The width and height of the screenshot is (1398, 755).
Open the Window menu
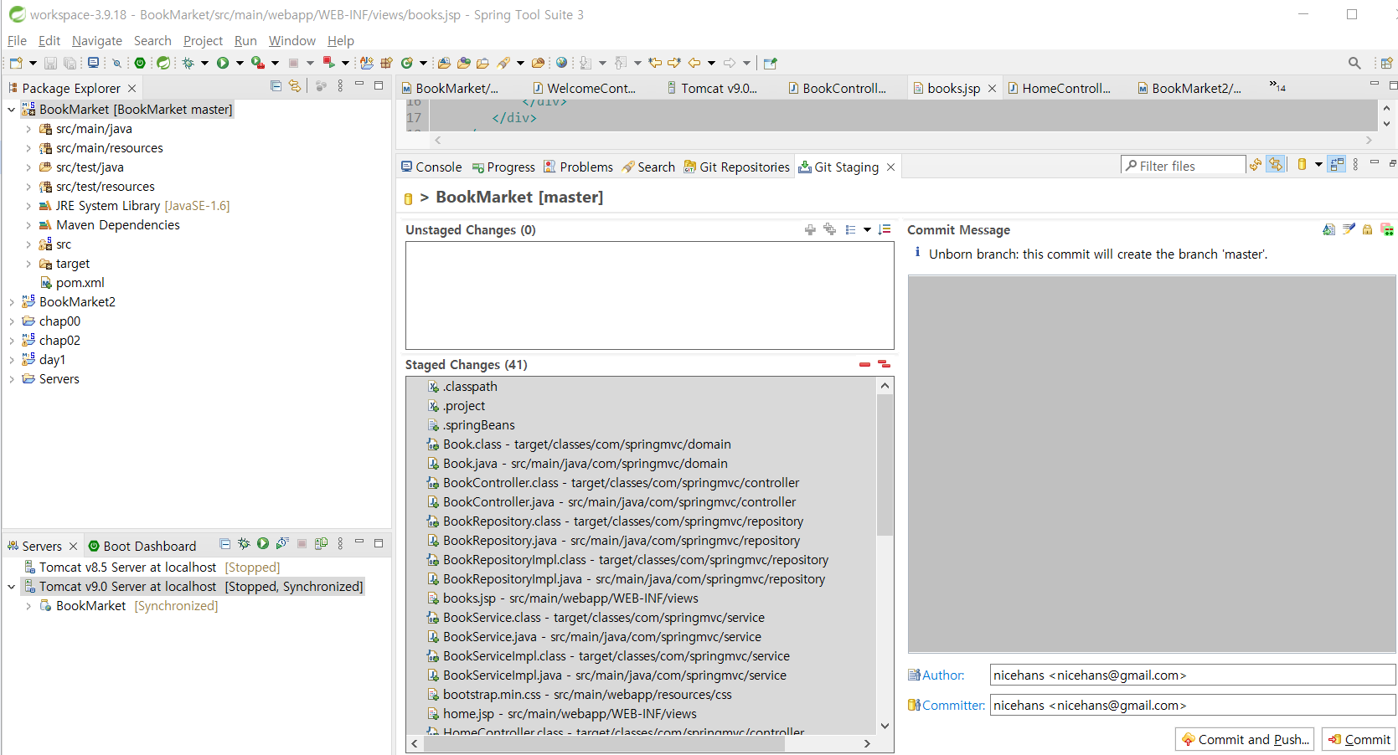pyautogui.click(x=292, y=40)
